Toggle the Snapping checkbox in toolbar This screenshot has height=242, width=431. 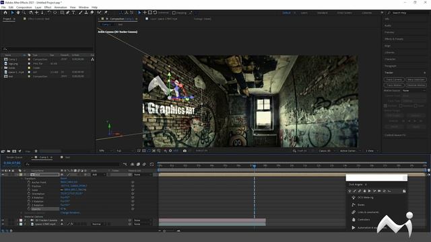tap(174, 13)
